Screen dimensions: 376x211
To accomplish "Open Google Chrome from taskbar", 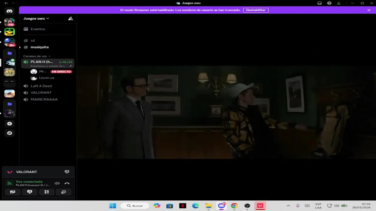I will (x=234, y=206).
